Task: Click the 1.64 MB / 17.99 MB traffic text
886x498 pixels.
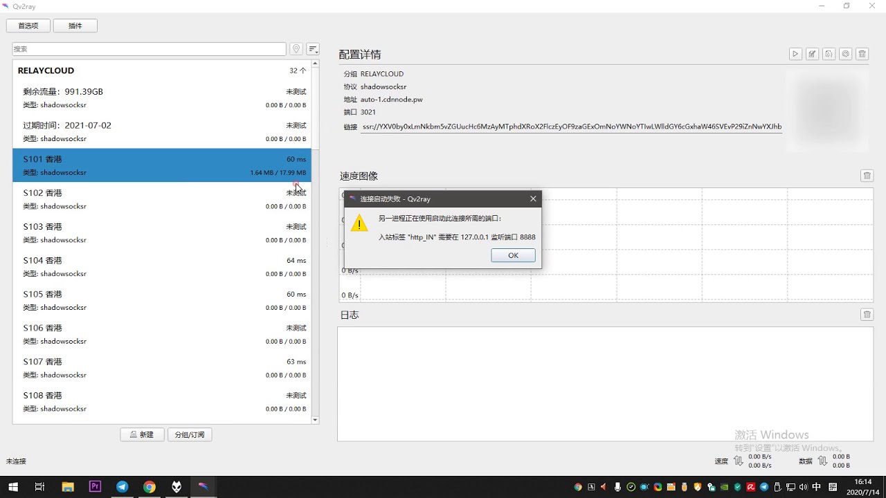Action: [278, 173]
